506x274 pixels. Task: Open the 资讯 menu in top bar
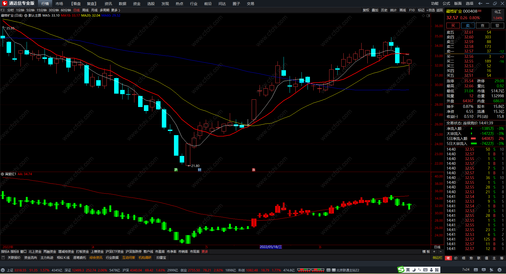pos(108,4)
